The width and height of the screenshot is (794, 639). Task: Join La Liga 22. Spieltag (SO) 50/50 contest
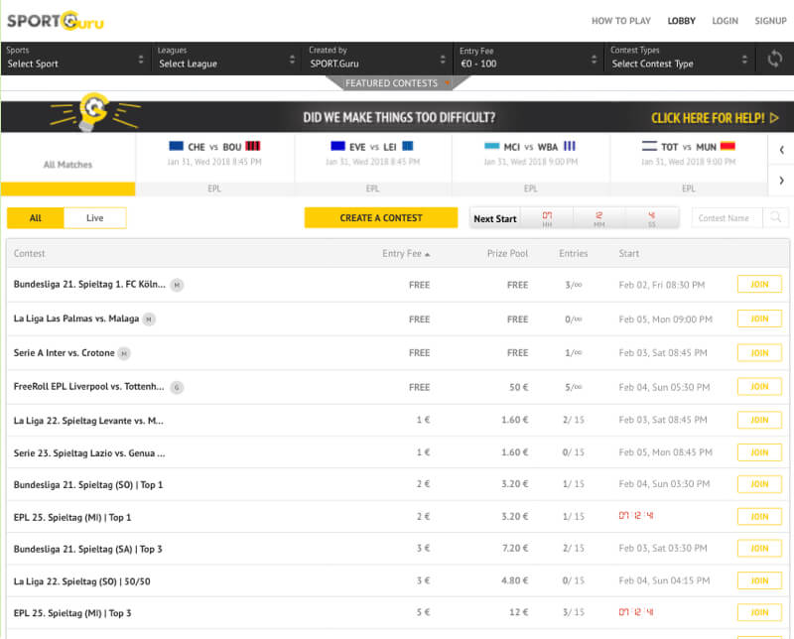pos(759,581)
